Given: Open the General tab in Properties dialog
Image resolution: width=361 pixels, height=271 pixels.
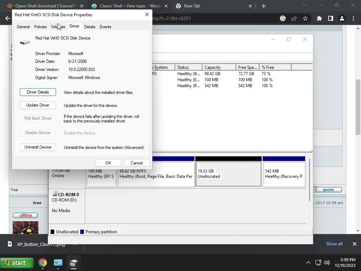Looking at the screenshot, I should (x=23, y=27).
